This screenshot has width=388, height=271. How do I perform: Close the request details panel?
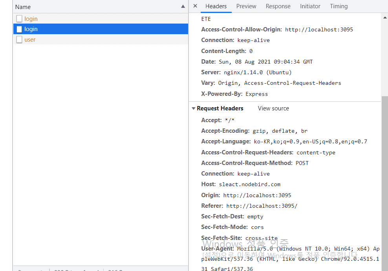[195, 6]
